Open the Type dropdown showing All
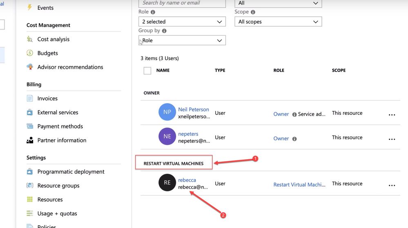The width and height of the screenshot is (408, 228). click(278, 3)
